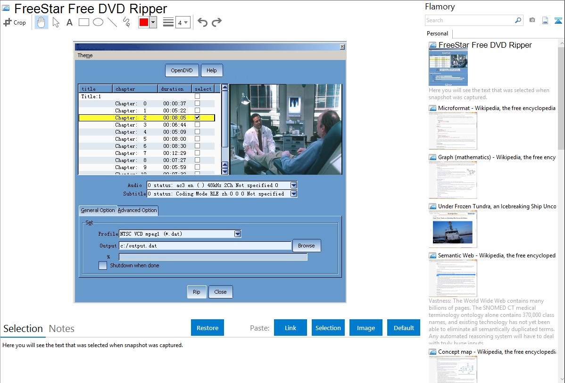Uncheck Chapter 2 select box
This screenshot has height=383, width=565.
(197, 118)
